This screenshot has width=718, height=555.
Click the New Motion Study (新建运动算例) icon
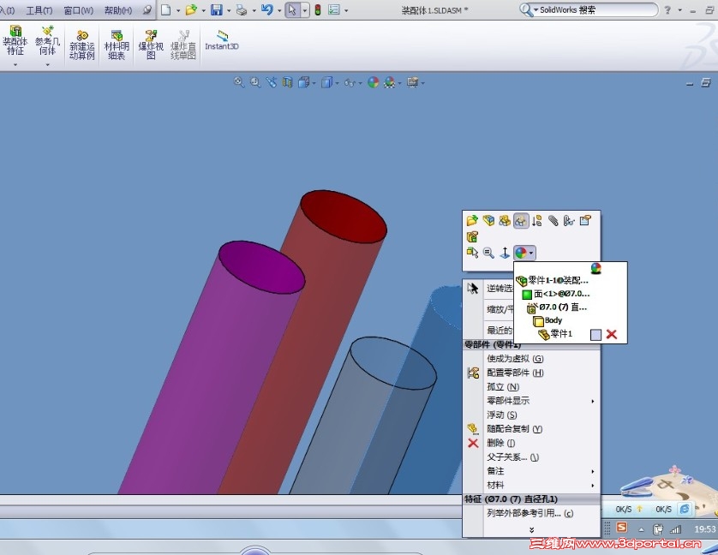coord(82,45)
